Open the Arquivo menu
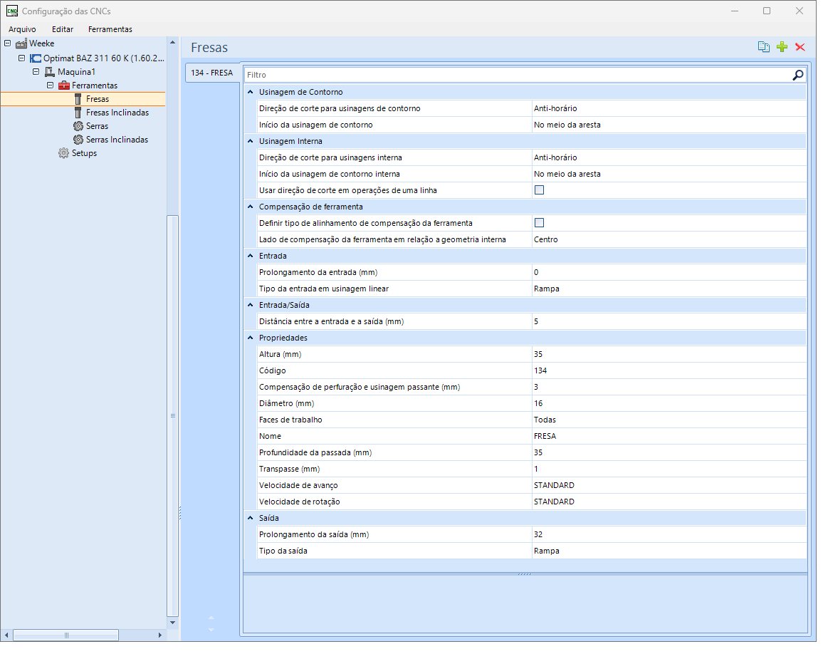 point(22,29)
